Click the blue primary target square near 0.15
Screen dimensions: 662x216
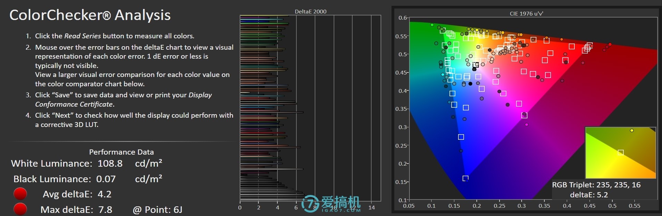tap(465, 178)
